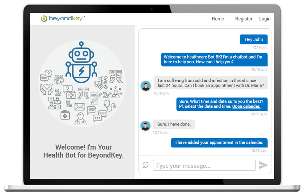Focus the 'Type your message...' field

[x=204, y=166]
